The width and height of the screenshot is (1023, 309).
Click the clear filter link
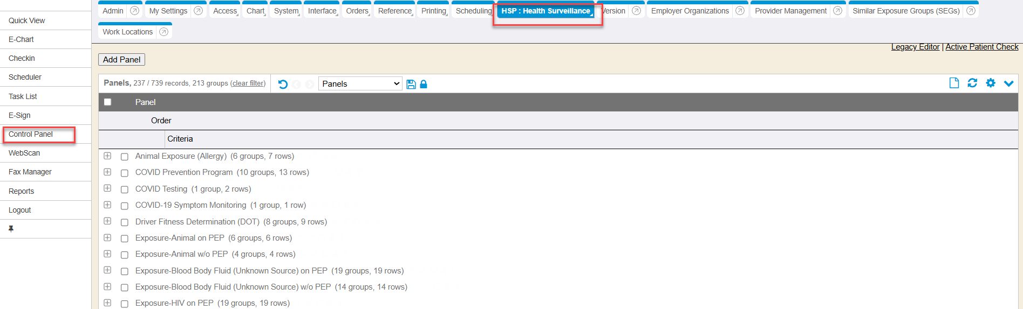[x=248, y=83]
